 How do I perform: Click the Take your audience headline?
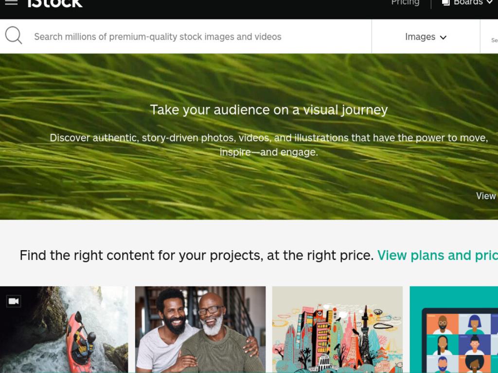coord(268,110)
